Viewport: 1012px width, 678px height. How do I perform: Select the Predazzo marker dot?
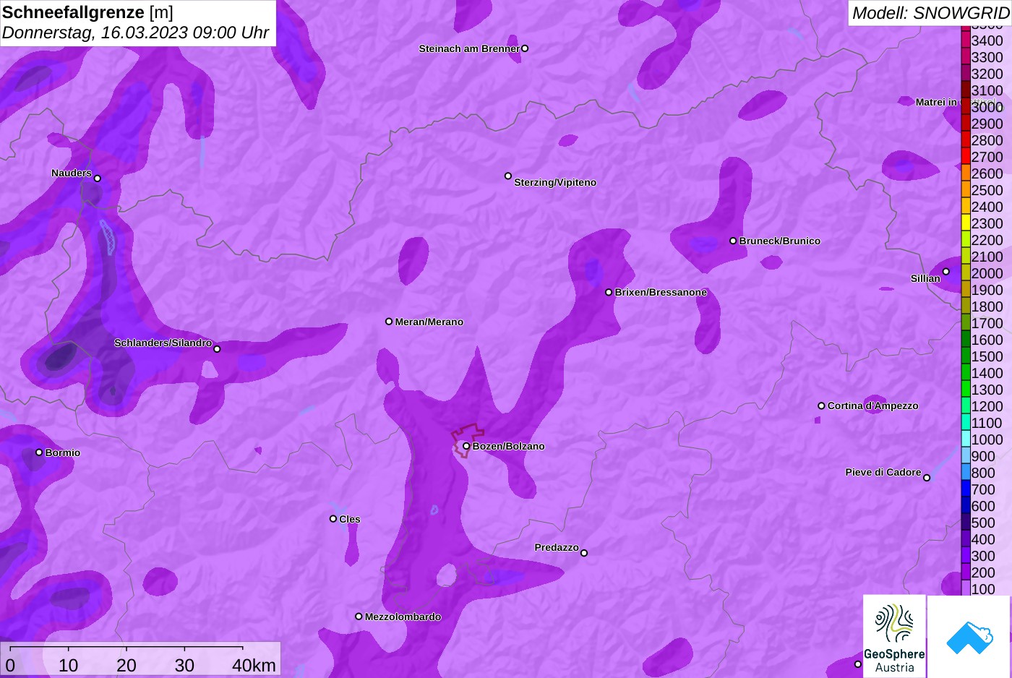coord(584,553)
